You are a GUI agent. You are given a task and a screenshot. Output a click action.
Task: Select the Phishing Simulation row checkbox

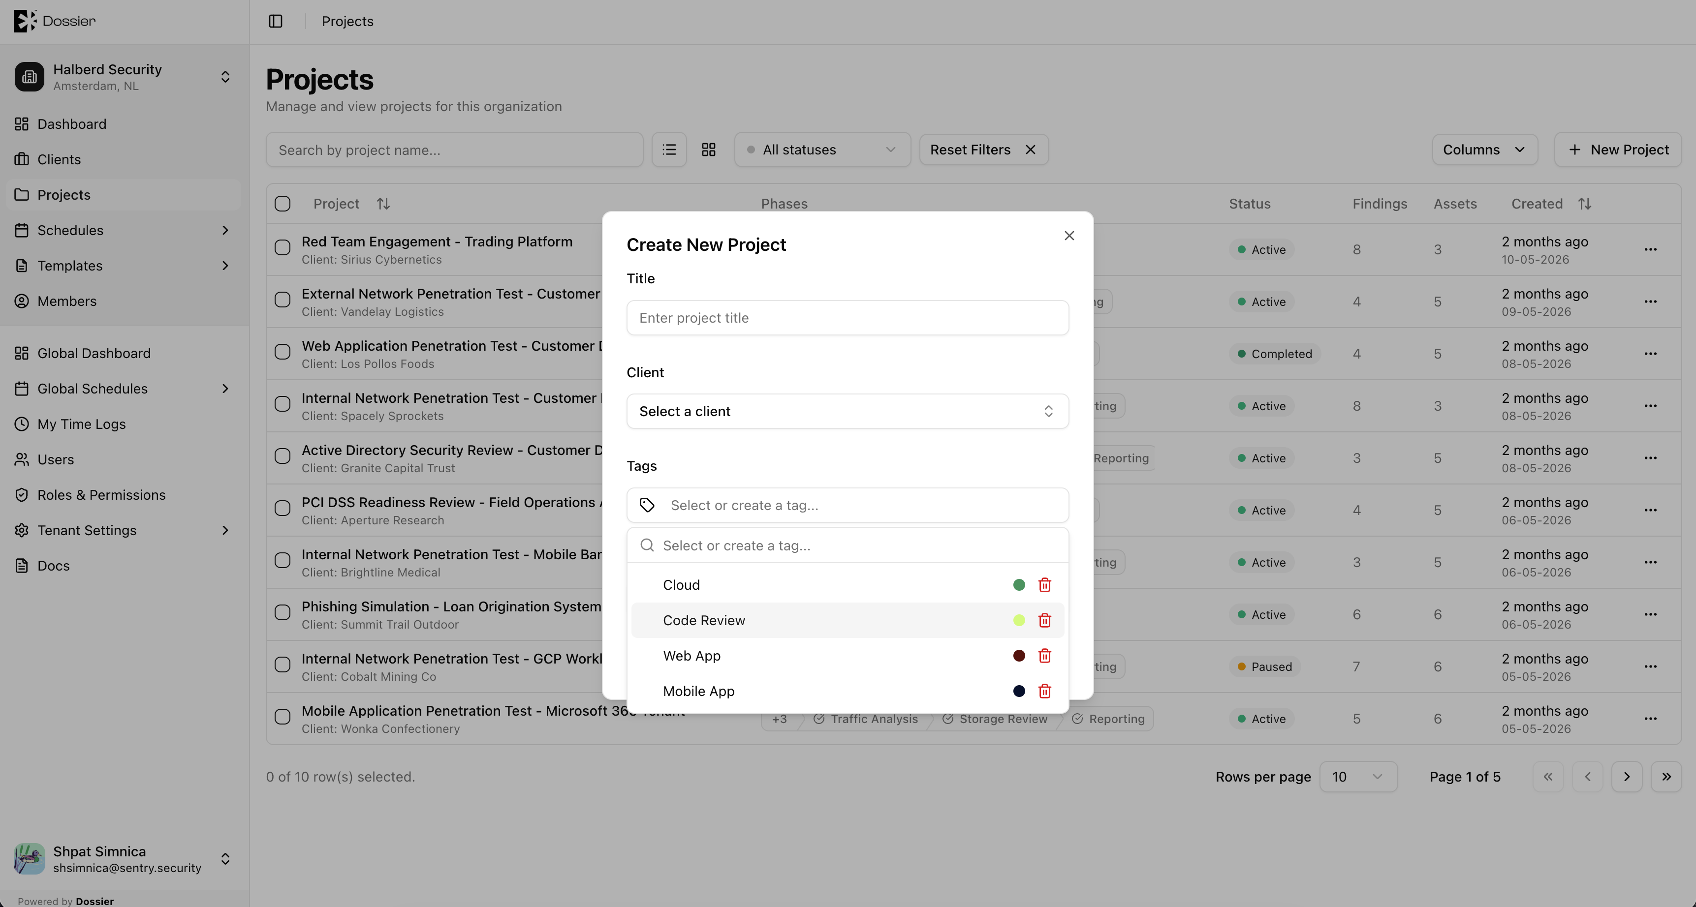(283, 612)
